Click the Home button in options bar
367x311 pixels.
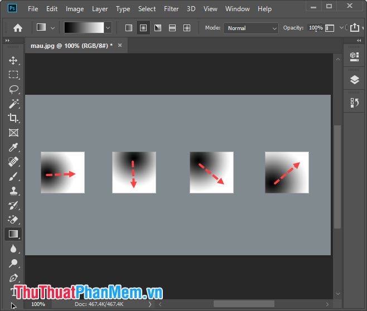coord(18,28)
